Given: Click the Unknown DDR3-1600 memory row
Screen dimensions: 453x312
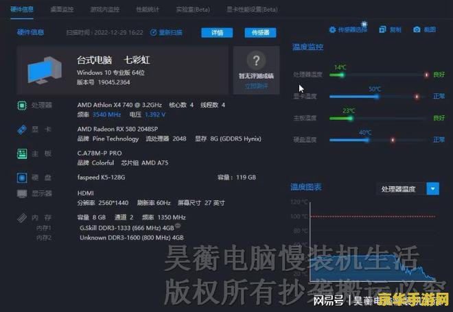Looking at the screenshot, I should 132,237.
